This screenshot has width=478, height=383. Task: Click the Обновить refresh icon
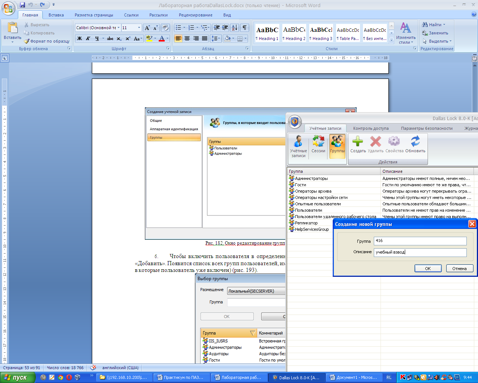pos(415,145)
